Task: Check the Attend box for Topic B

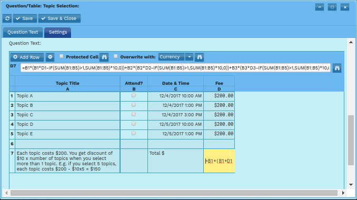Action: point(134,105)
